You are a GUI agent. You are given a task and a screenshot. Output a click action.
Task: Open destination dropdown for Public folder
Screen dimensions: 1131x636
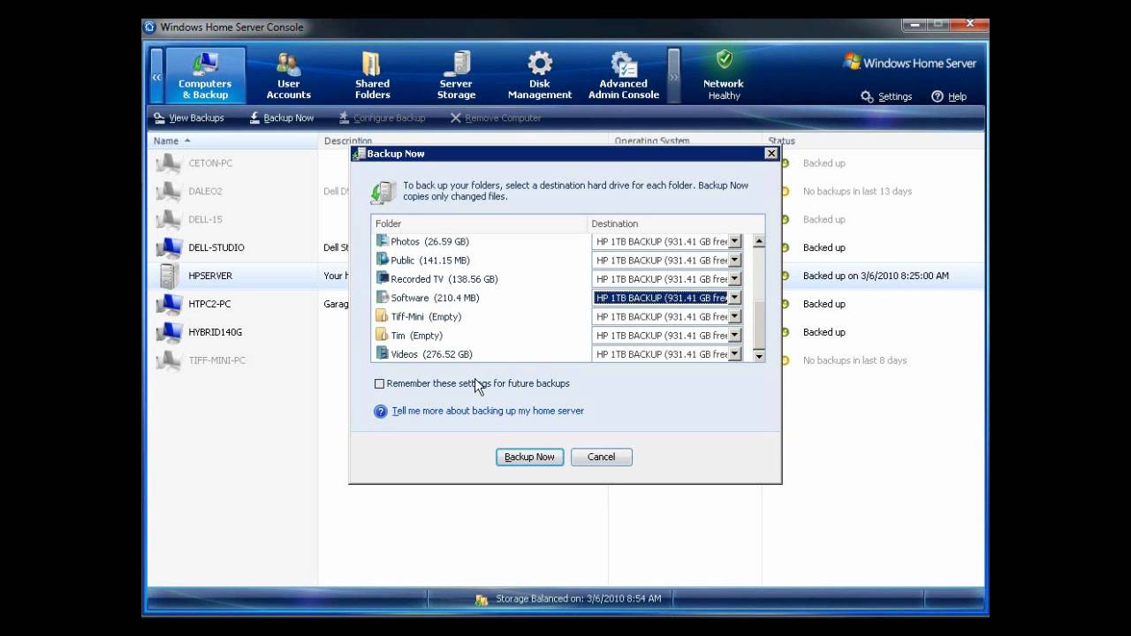734,260
